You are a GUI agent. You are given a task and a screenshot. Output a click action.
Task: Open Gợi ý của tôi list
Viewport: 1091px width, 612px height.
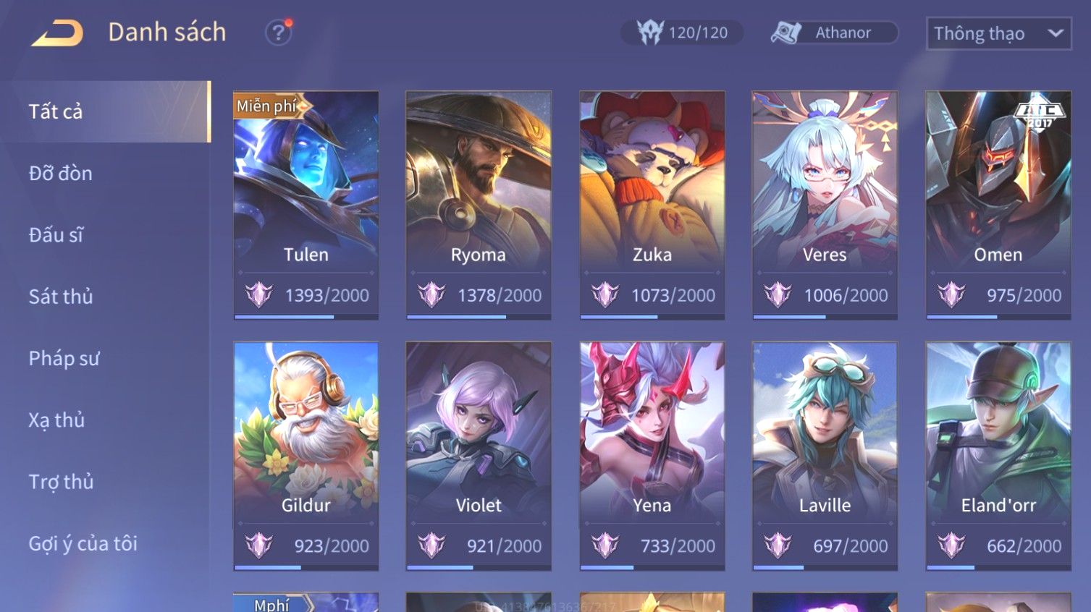(83, 543)
